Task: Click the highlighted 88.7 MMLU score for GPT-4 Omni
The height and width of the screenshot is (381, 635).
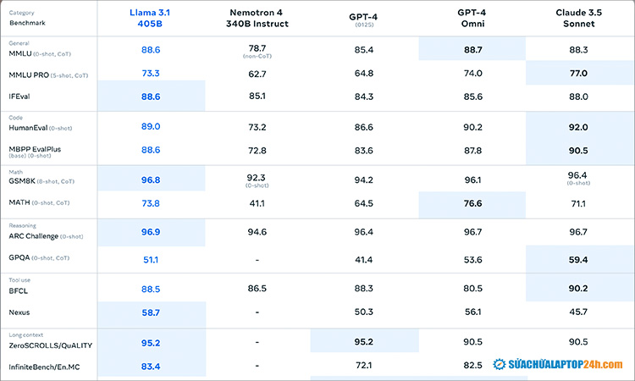Action: click(473, 51)
